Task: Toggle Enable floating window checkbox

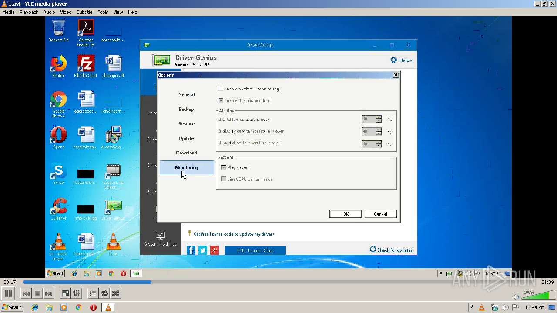Action: click(x=221, y=100)
